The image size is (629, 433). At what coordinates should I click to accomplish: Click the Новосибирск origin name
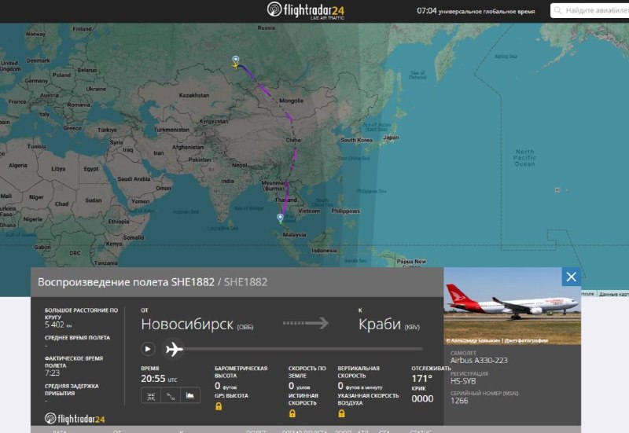pyautogui.click(x=187, y=324)
